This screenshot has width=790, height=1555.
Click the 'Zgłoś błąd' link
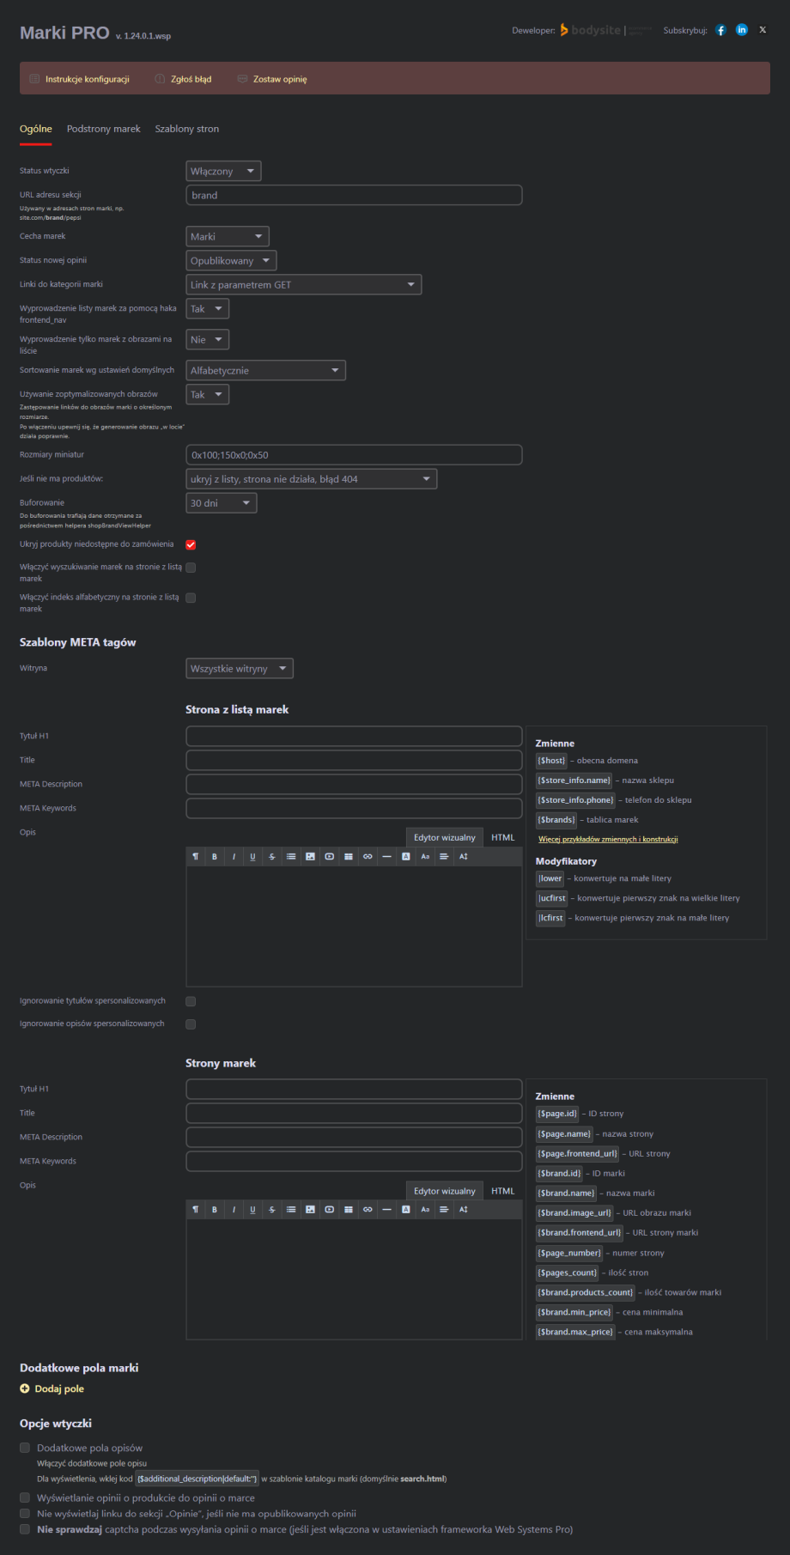191,79
